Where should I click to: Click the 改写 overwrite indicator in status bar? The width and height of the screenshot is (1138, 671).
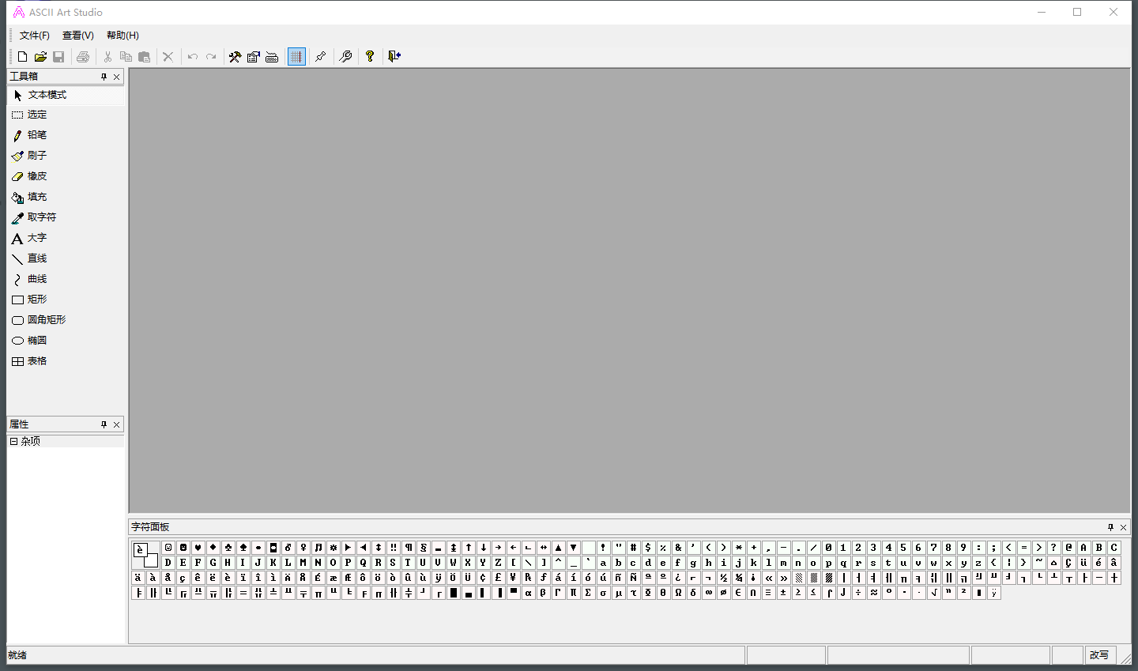tap(1098, 655)
